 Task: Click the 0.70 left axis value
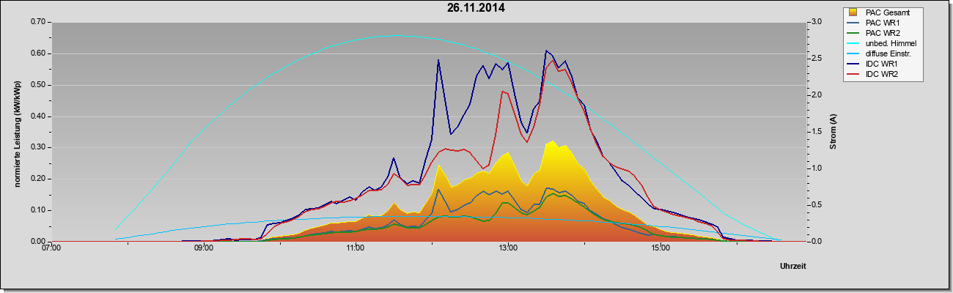tap(38, 22)
